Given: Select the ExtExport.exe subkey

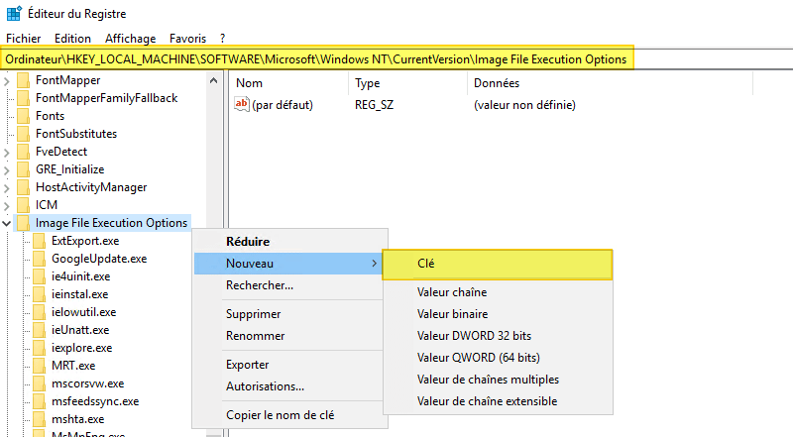Looking at the screenshot, I should [84, 241].
